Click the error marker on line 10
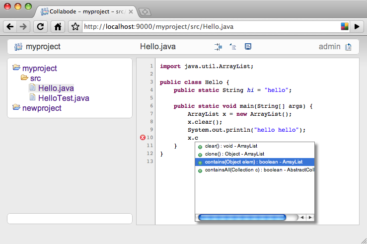This screenshot has width=367, height=244. 143,138
